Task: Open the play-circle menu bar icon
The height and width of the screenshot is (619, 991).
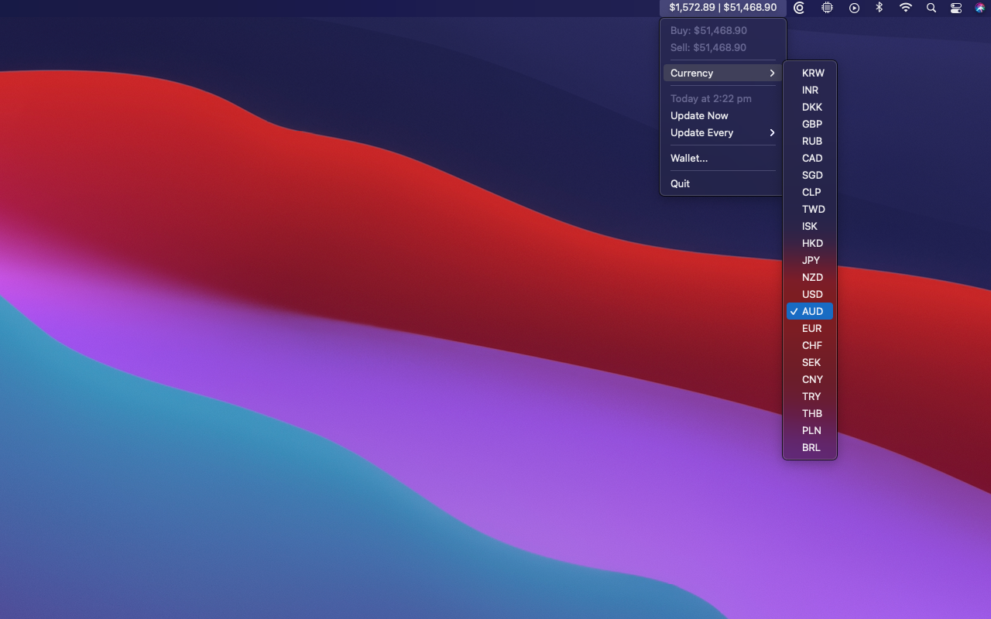Action: pyautogui.click(x=854, y=8)
